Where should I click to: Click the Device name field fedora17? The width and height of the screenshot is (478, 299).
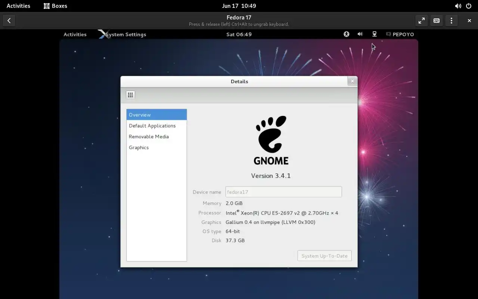[283, 192]
